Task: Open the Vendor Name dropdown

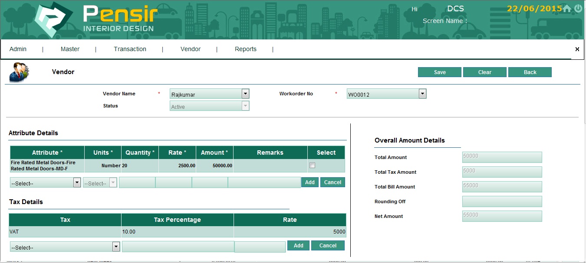Action: click(x=245, y=94)
